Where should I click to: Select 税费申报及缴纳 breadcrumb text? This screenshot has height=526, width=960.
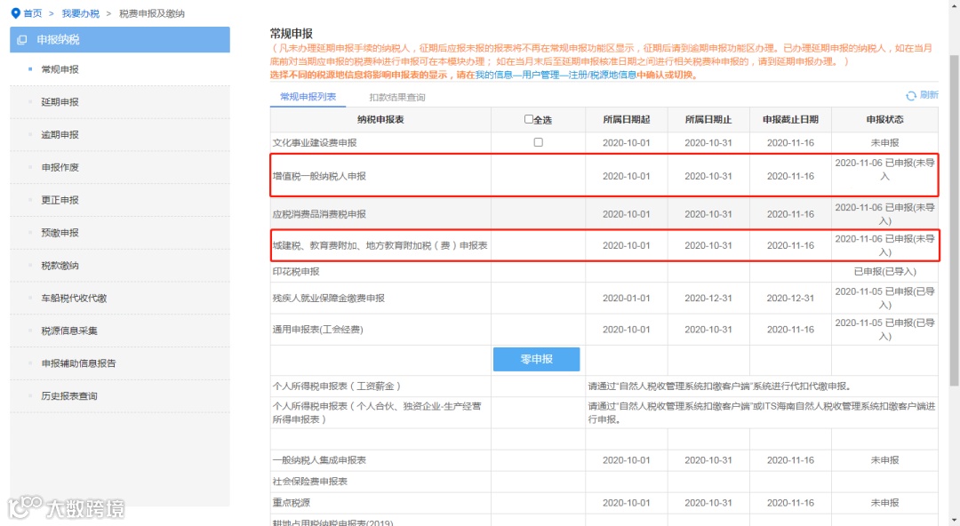point(151,13)
